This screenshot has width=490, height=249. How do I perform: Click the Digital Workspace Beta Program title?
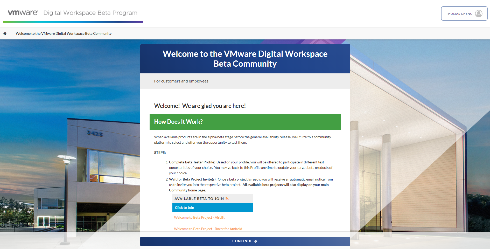90,13
